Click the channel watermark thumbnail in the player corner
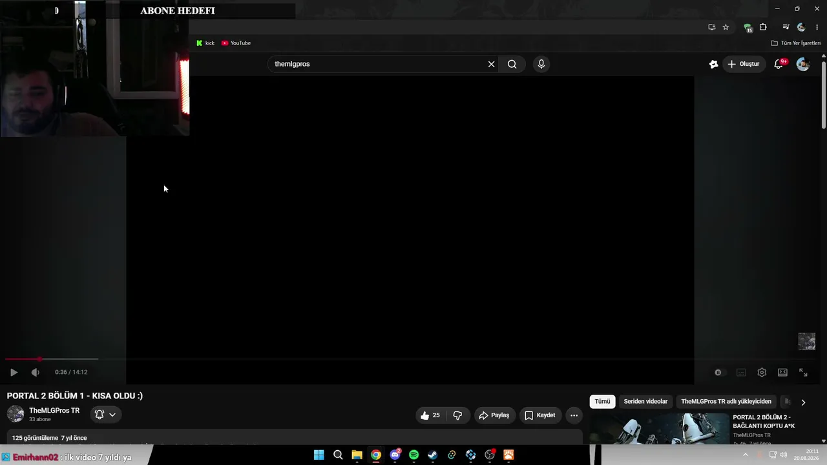 point(806,341)
